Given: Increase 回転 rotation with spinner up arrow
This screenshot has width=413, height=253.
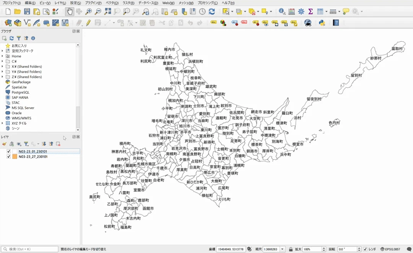Looking at the screenshot, I should (x=359, y=248).
